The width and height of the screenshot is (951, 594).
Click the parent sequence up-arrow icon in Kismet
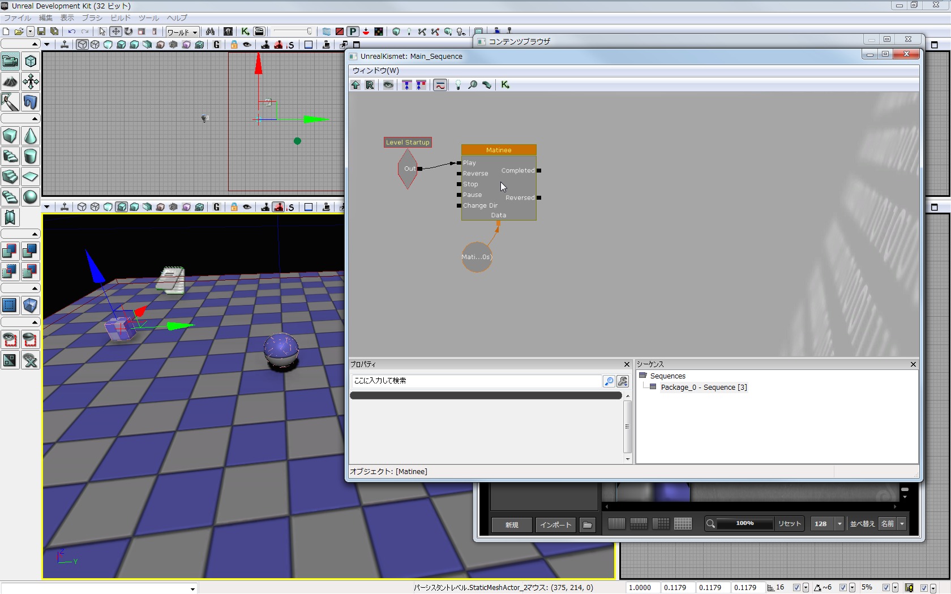tap(355, 85)
